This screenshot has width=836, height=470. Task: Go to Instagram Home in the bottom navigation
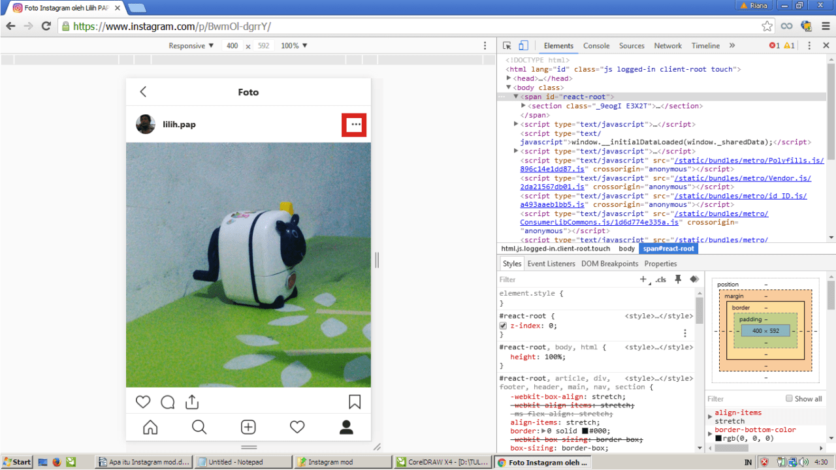[150, 428]
